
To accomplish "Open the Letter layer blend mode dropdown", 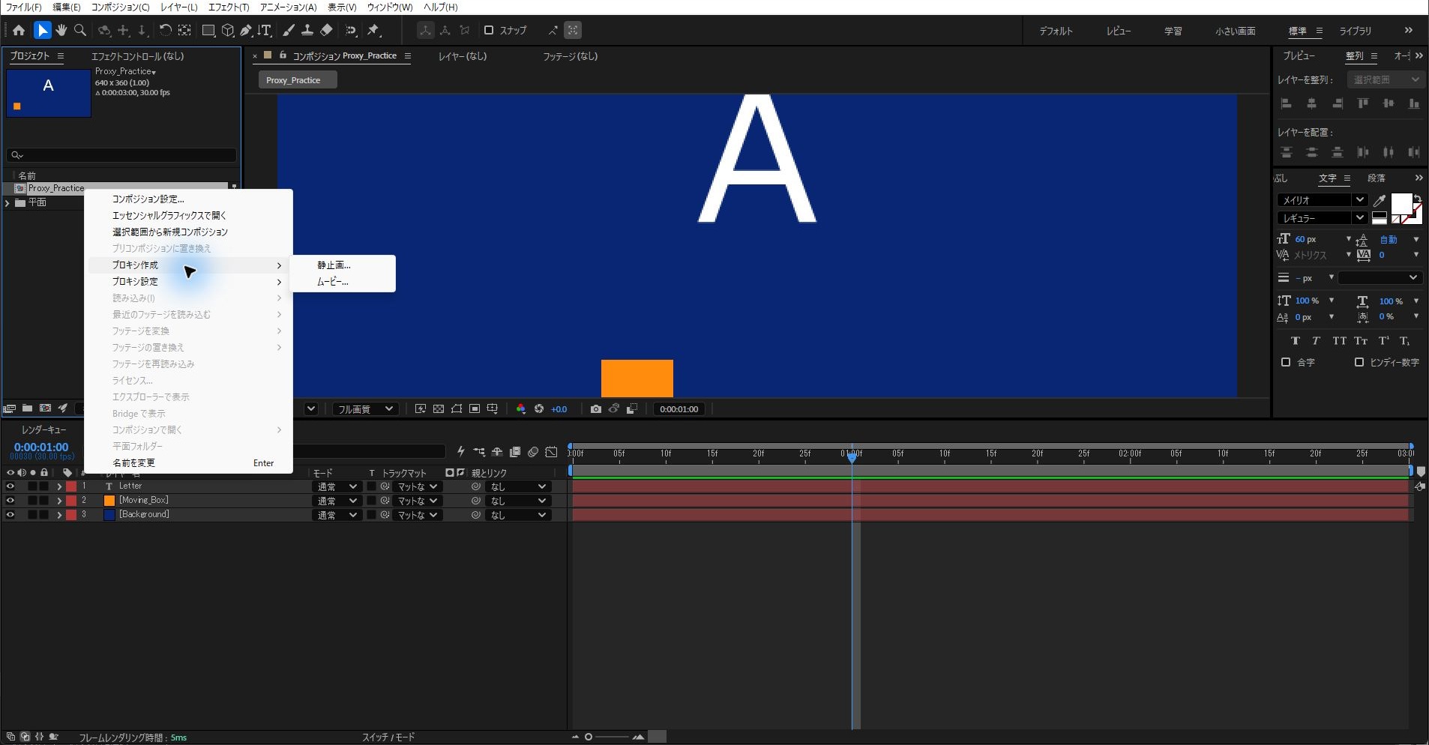I will pos(337,486).
